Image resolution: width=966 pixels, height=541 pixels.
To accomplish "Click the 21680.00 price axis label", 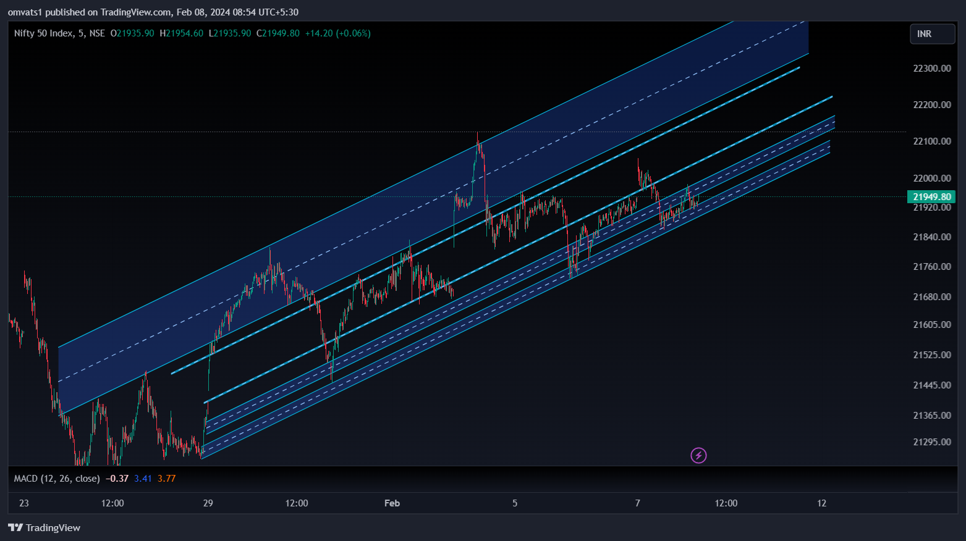I will [x=932, y=296].
